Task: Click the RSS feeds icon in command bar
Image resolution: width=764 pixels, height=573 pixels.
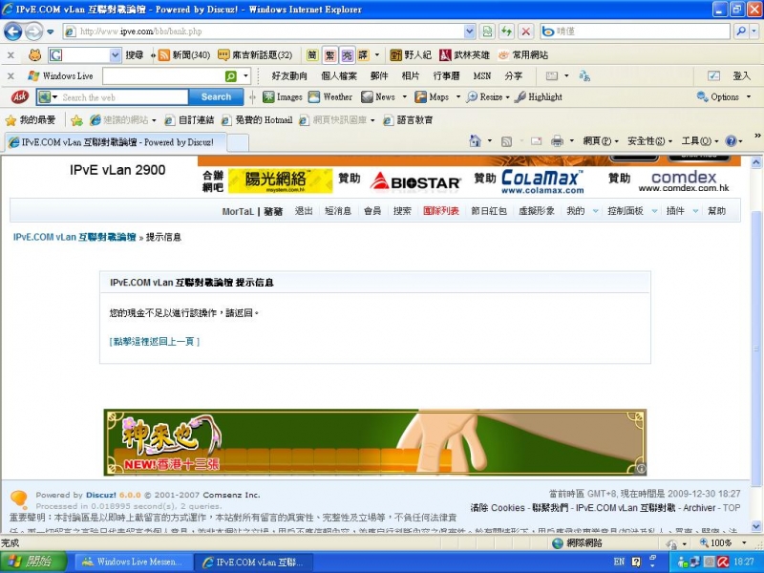Action: click(507, 141)
